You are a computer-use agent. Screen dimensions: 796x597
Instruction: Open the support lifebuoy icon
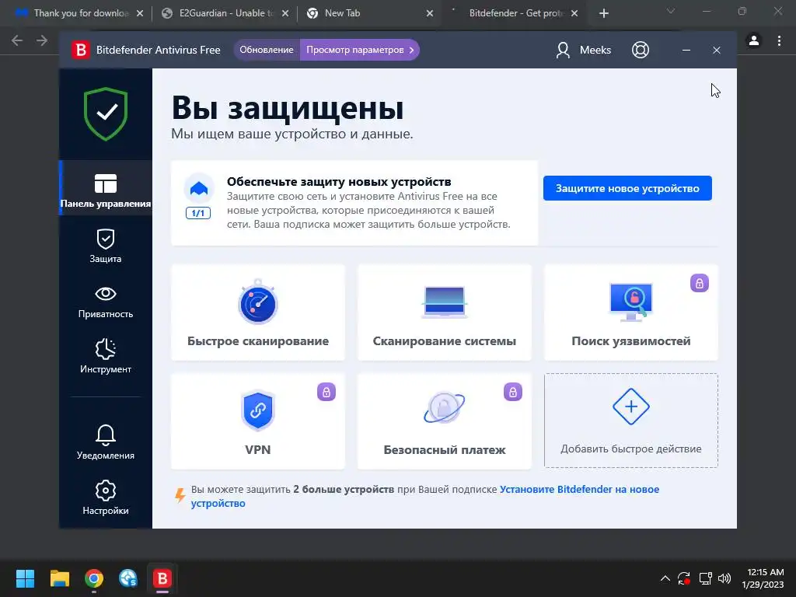coord(641,50)
